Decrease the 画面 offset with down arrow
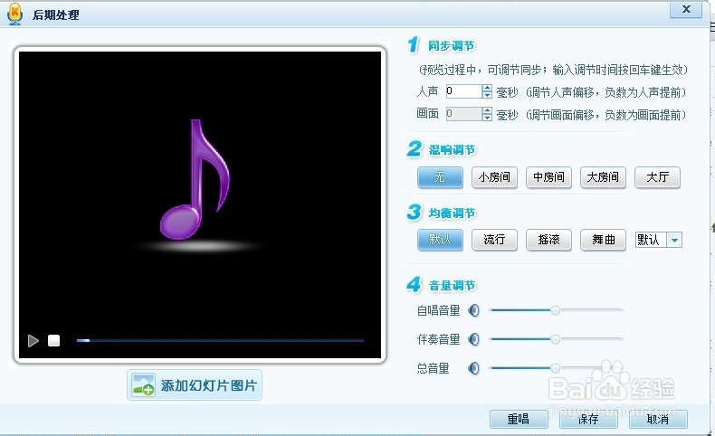This screenshot has width=715, height=436. pos(488,117)
